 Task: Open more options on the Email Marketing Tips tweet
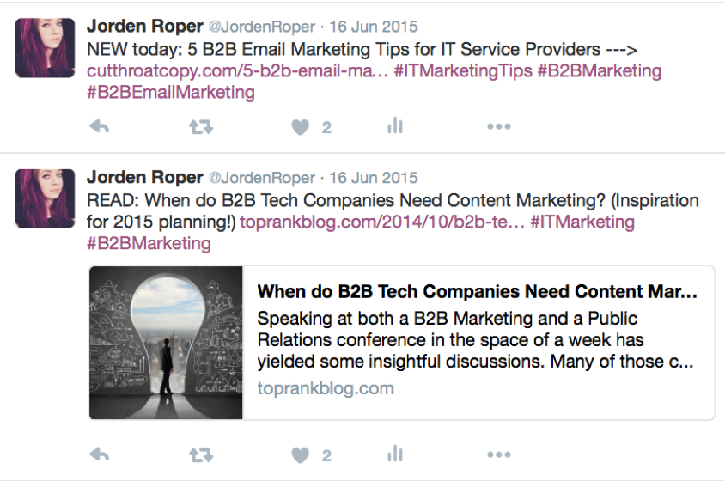pyautogui.click(x=499, y=126)
